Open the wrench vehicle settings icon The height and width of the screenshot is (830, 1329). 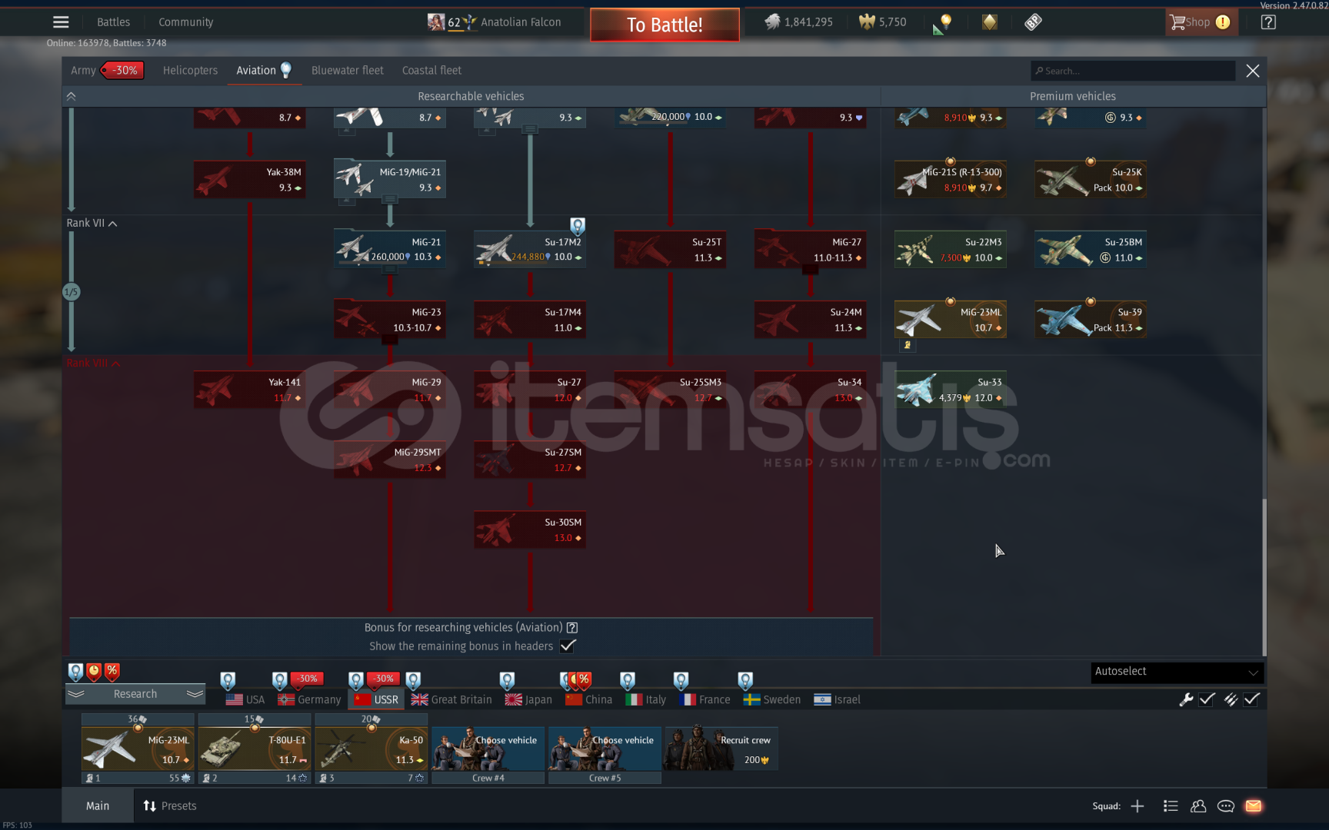click(x=1186, y=699)
